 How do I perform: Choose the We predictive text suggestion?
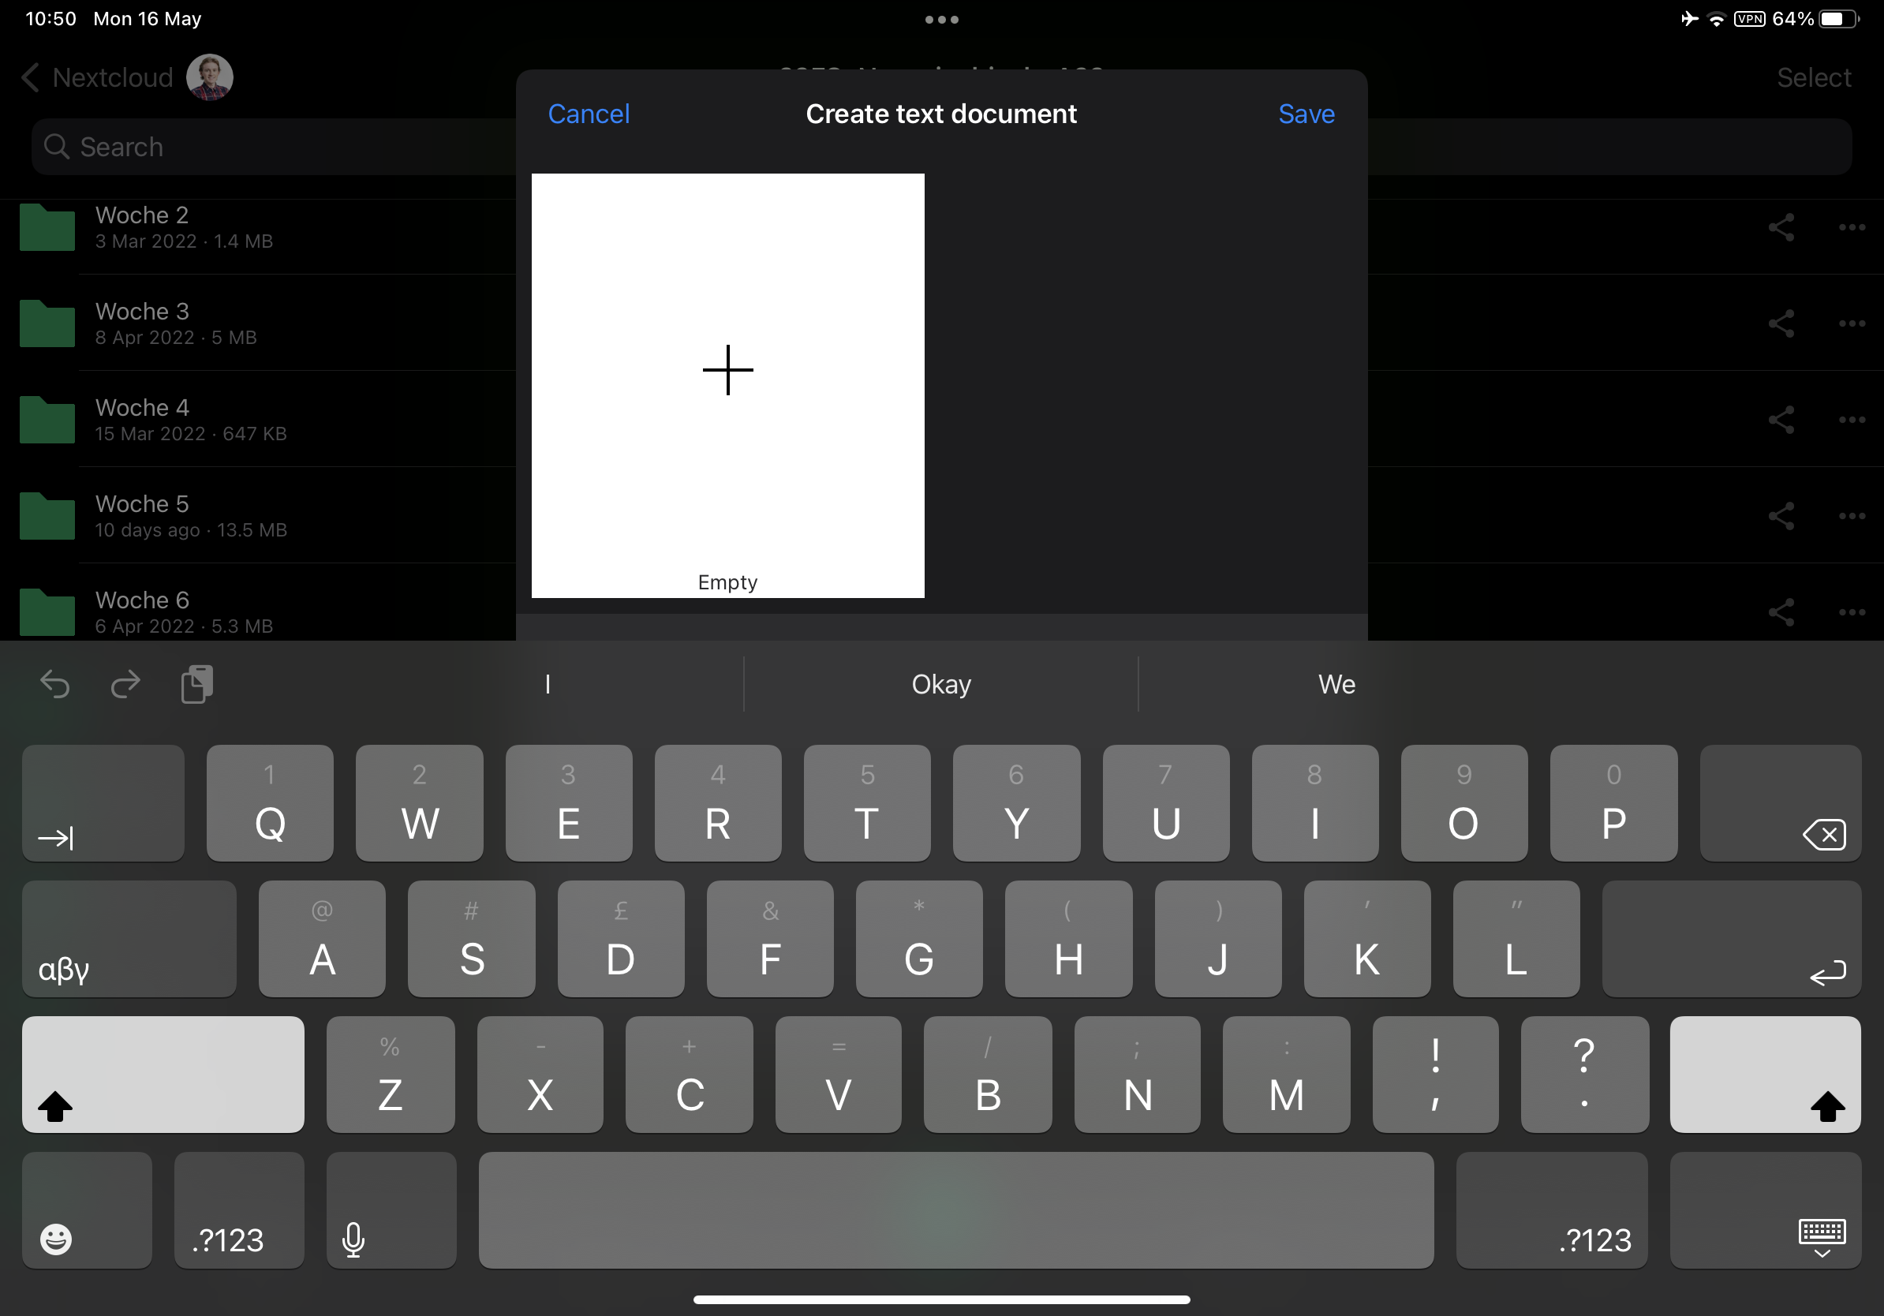pyautogui.click(x=1336, y=684)
